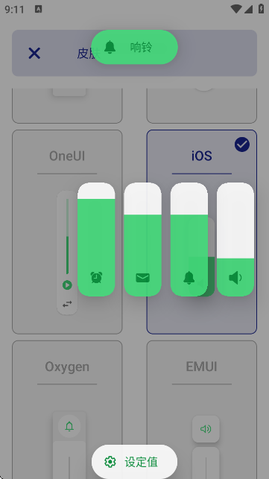Tap the alarm clock icon on first slider
This screenshot has height=479, width=269.
[96, 277]
